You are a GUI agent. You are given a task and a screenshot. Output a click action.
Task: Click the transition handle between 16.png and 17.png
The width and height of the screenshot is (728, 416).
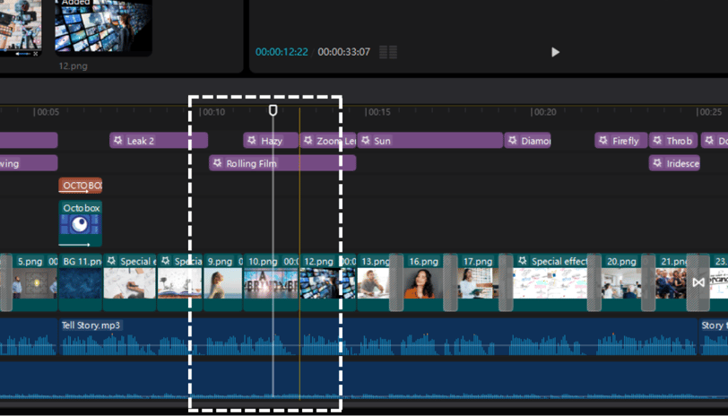pyautogui.click(x=450, y=282)
